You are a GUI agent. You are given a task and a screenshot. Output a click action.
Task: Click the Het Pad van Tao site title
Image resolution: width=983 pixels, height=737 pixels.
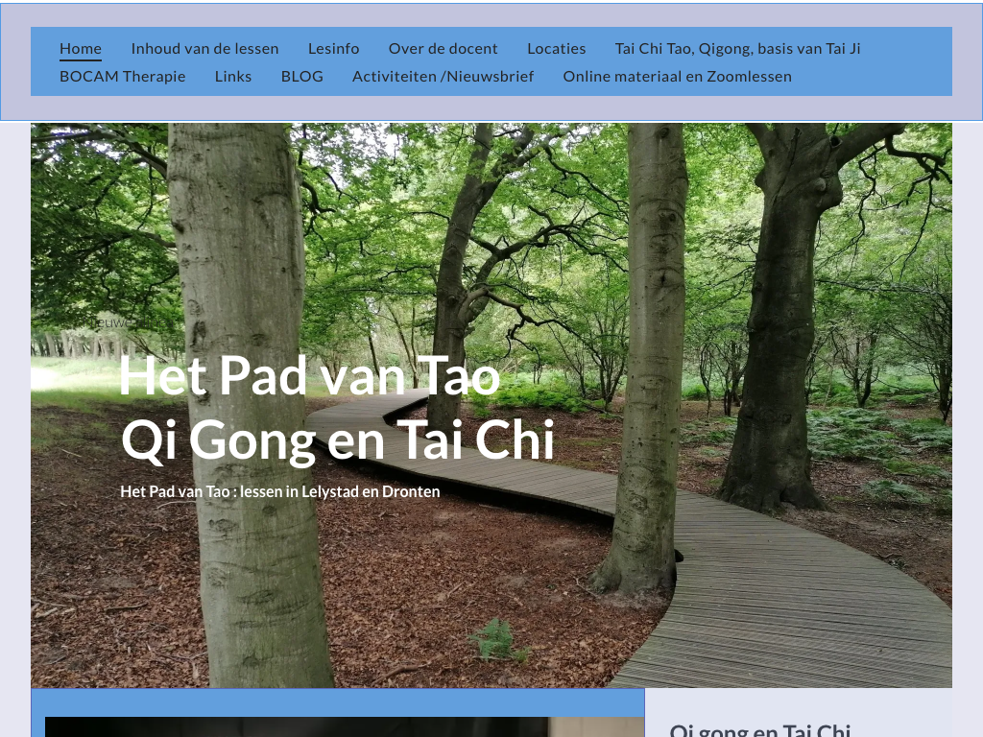pyautogui.click(x=309, y=375)
